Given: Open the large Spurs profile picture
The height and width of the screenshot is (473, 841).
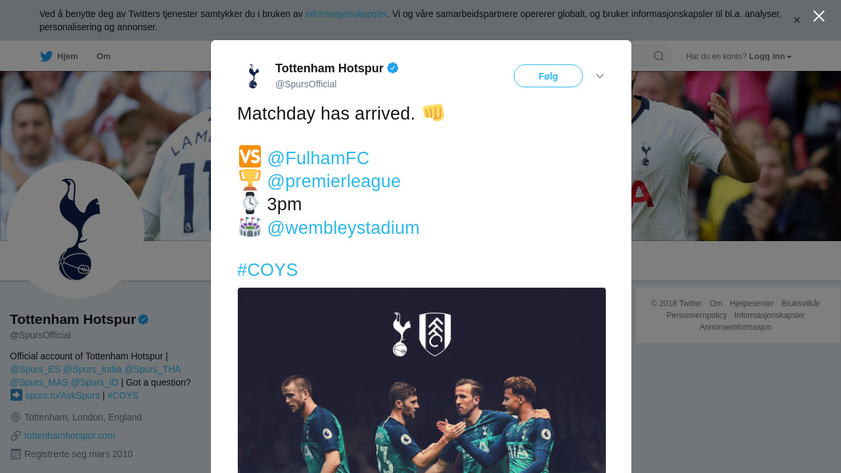Looking at the screenshot, I should tap(75, 229).
